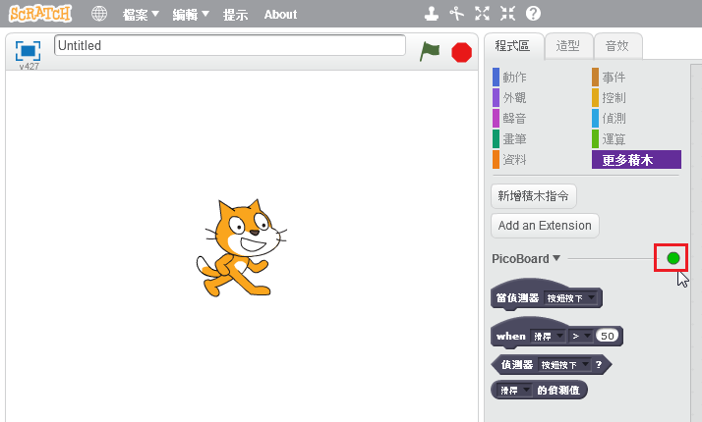Open the 提示 tips menu

tap(236, 15)
